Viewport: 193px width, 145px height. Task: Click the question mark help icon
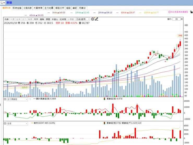click(30, 99)
